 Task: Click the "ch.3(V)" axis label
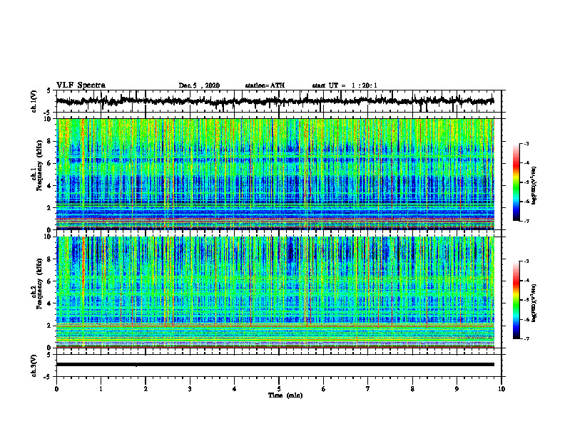click(34, 365)
